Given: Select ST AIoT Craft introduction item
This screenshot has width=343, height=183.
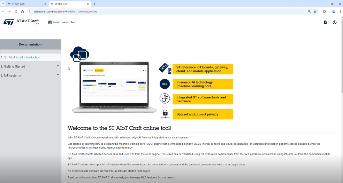Looking at the screenshot, I should [30, 57].
